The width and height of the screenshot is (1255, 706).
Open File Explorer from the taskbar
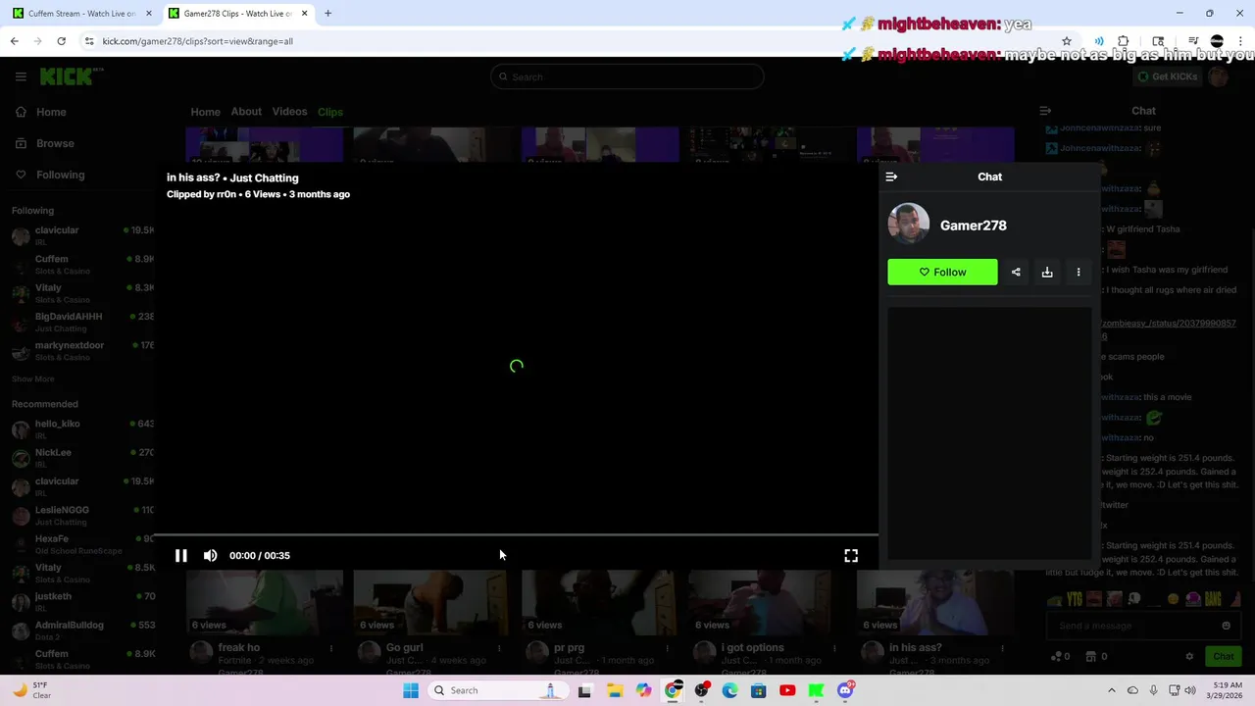615,690
